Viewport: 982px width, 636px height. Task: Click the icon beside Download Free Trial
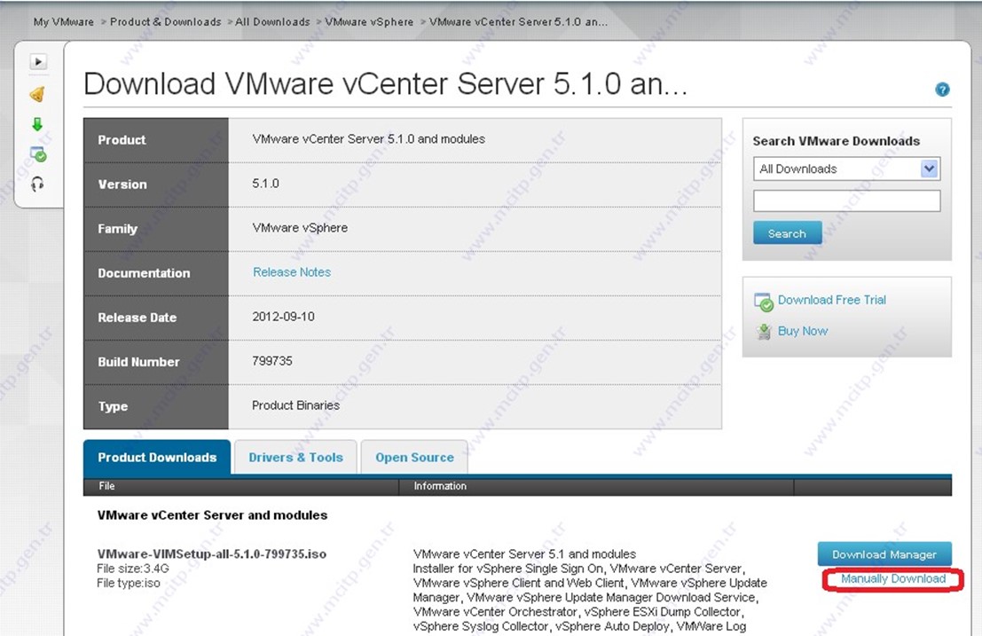(x=764, y=302)
